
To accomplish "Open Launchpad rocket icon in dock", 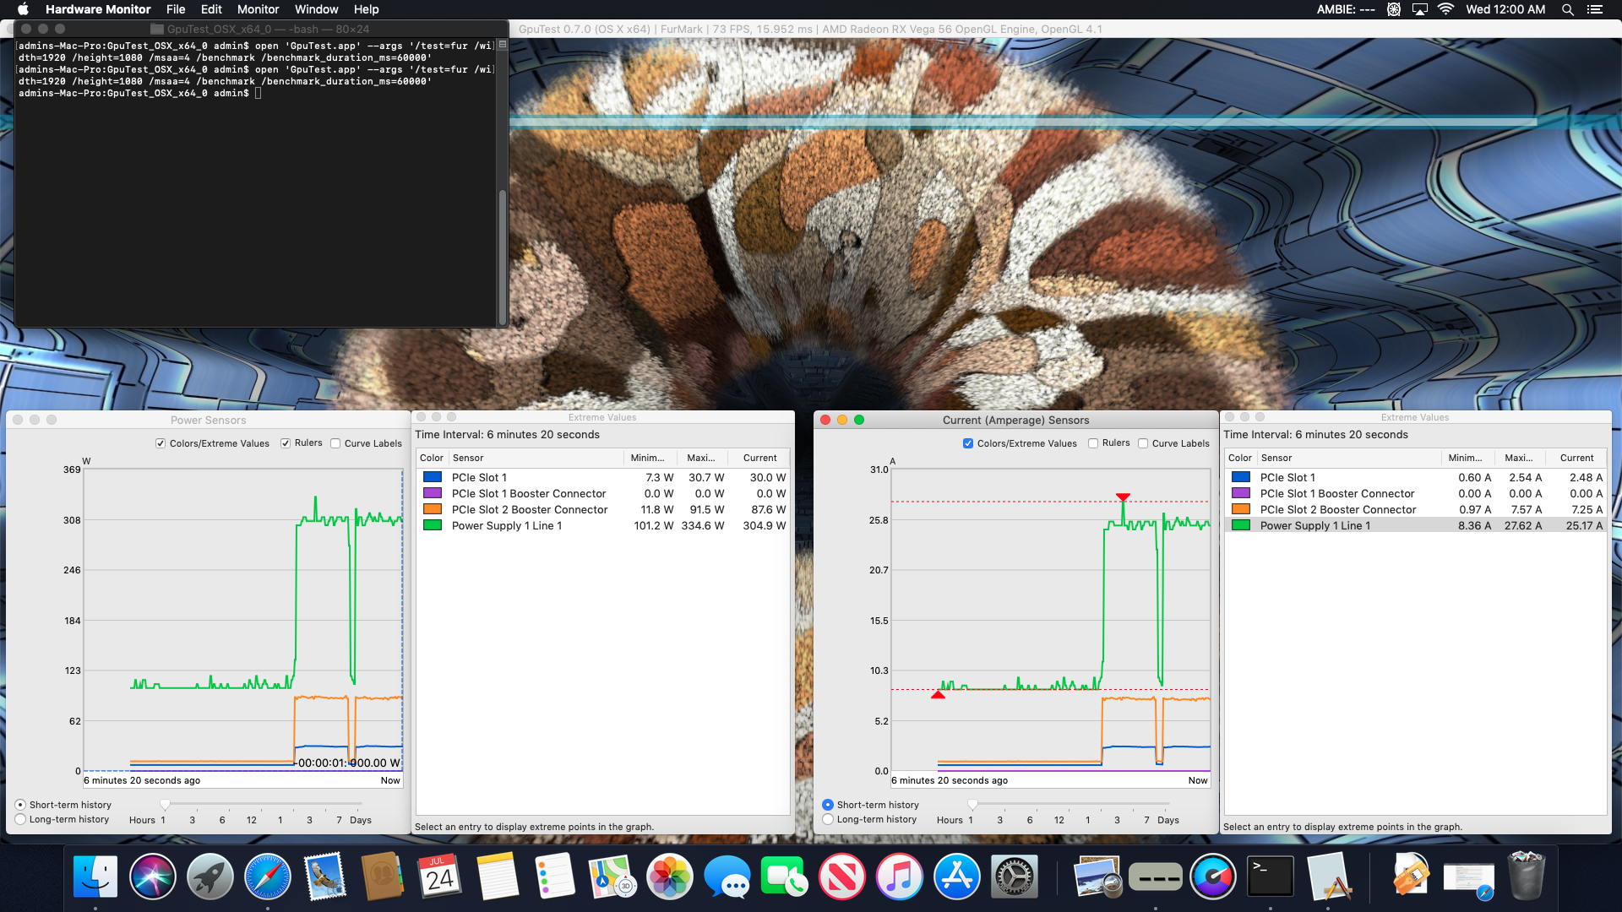I will 210,877.
